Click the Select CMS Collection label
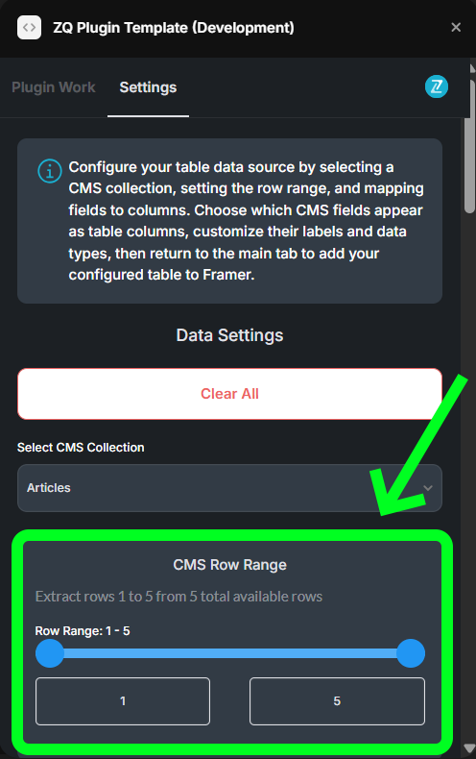 click(81, 448)
